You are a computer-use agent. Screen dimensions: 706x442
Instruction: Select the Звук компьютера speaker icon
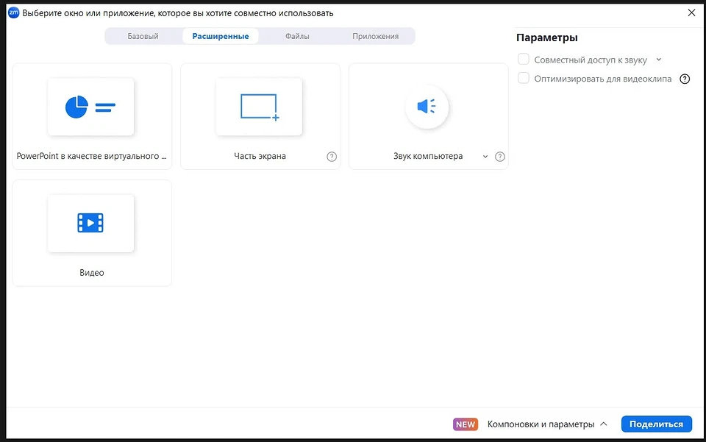(427, 107)
